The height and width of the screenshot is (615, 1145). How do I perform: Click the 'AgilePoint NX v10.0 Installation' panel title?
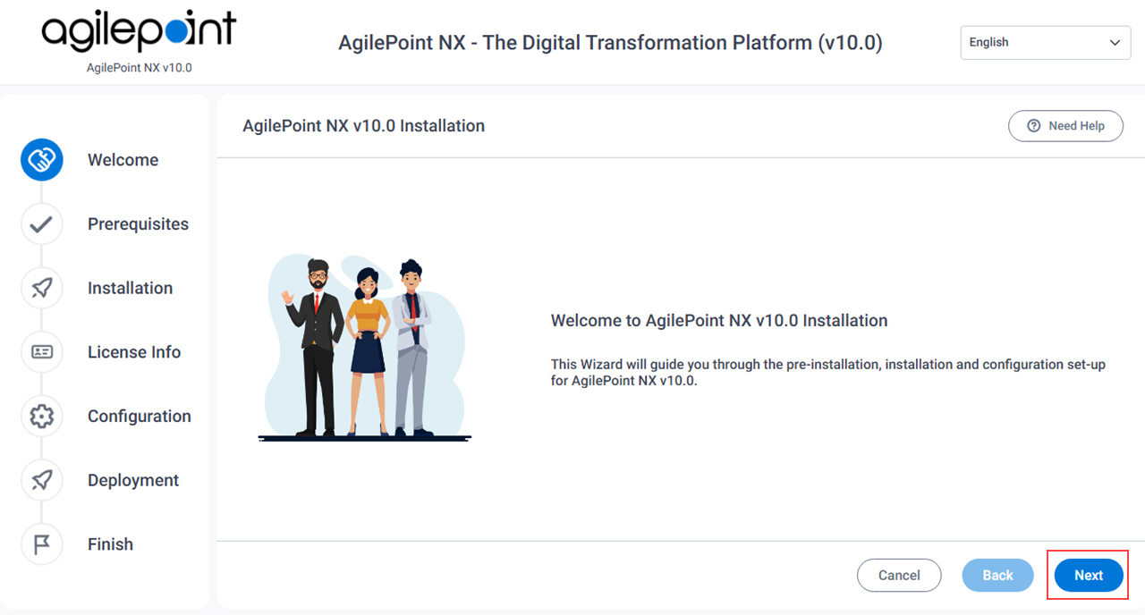pos(363,126)
